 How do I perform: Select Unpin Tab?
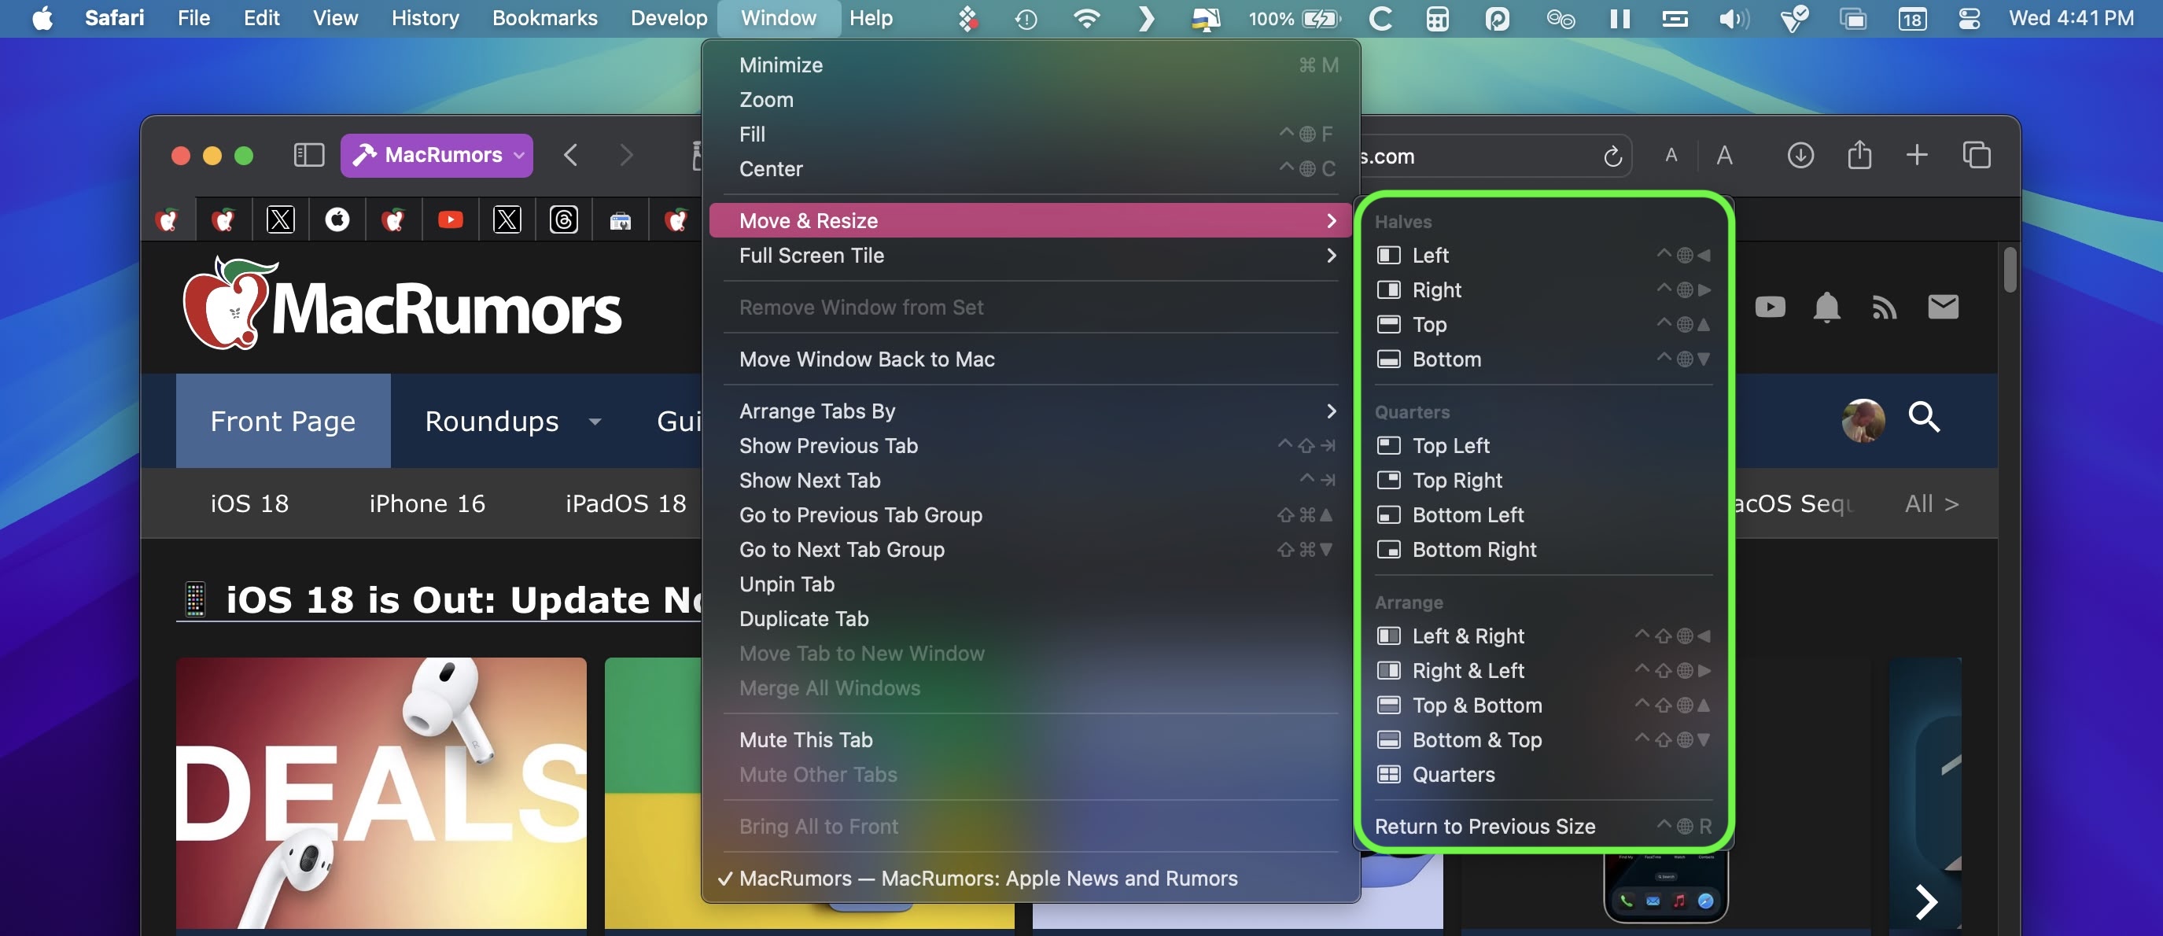pyautogui.click(x=1030, y=584)
